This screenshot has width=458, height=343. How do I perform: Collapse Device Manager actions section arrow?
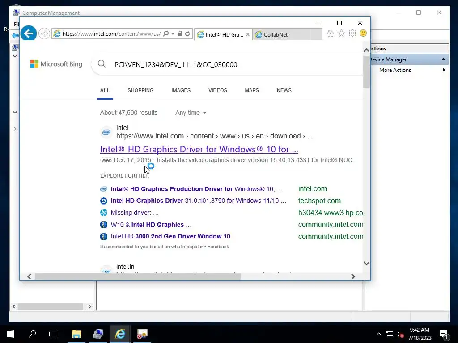tap(443, 59)
